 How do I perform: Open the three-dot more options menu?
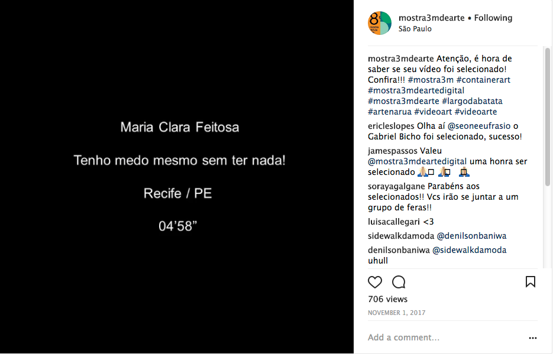pyautogui.click(x=532, y=338)
